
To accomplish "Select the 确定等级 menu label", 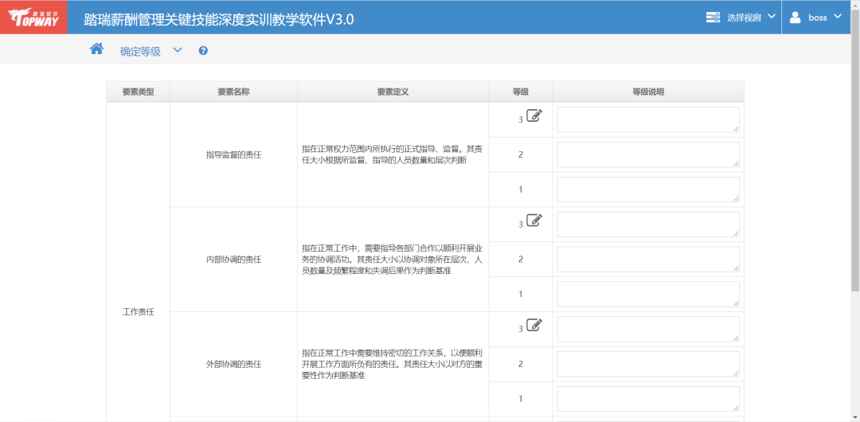I will coord(140,51).
